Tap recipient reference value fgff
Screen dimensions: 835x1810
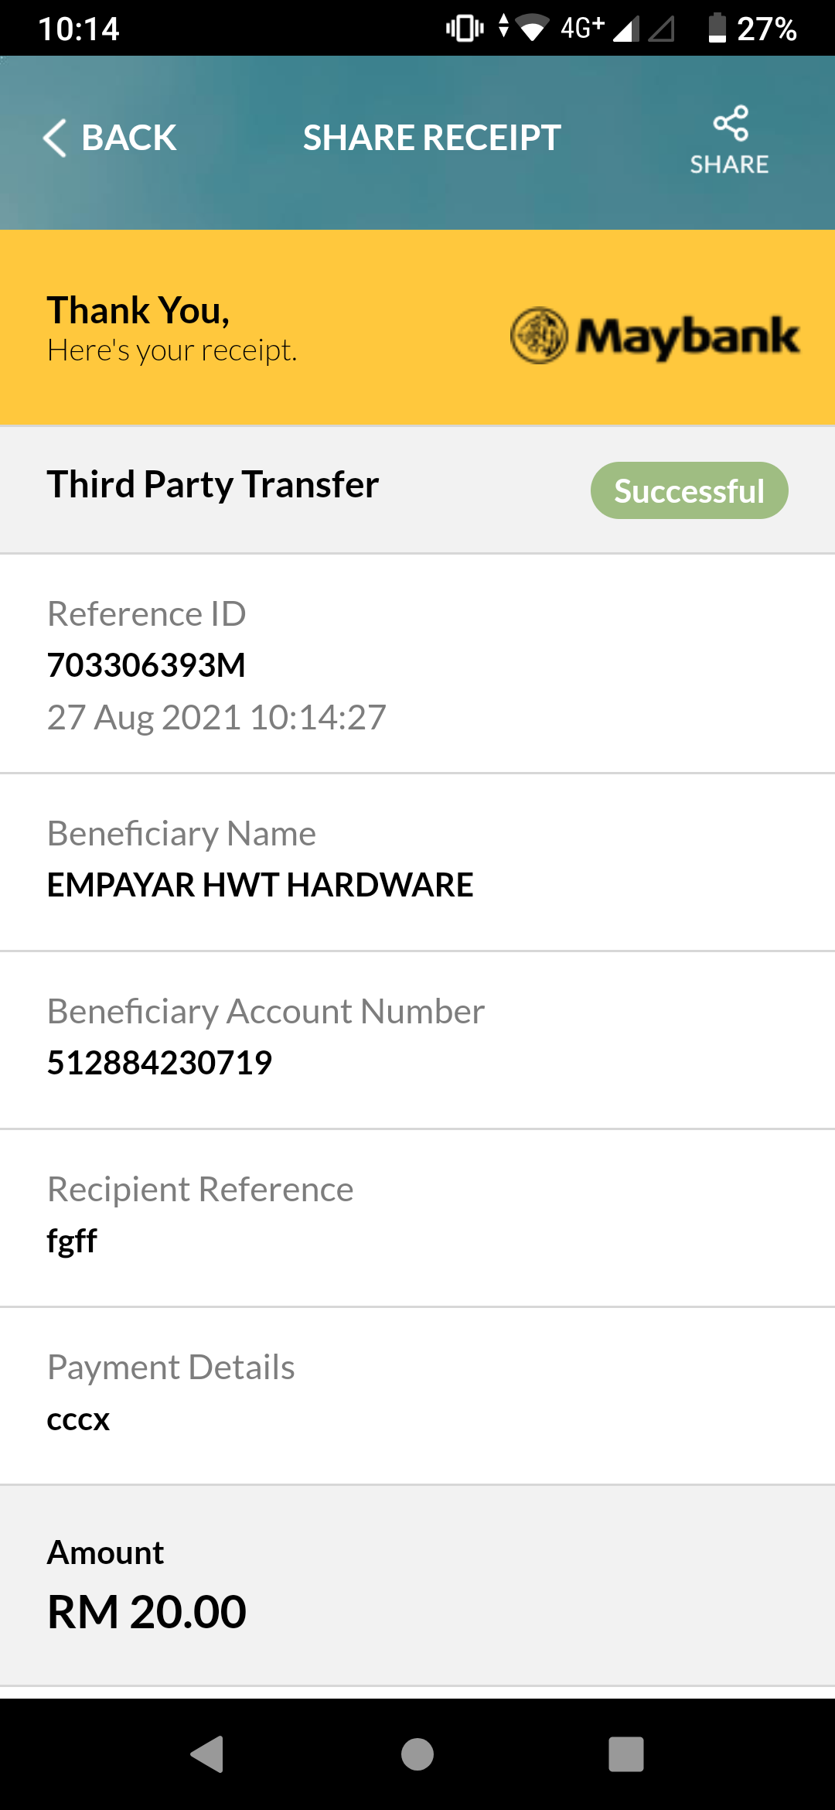72,1241
